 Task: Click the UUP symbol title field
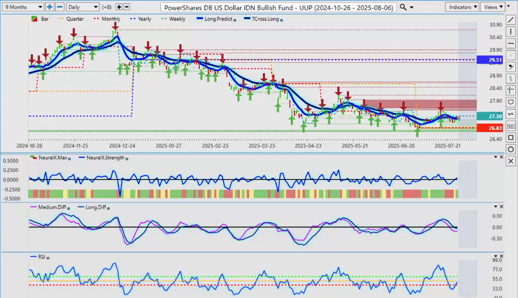[279, 7]
